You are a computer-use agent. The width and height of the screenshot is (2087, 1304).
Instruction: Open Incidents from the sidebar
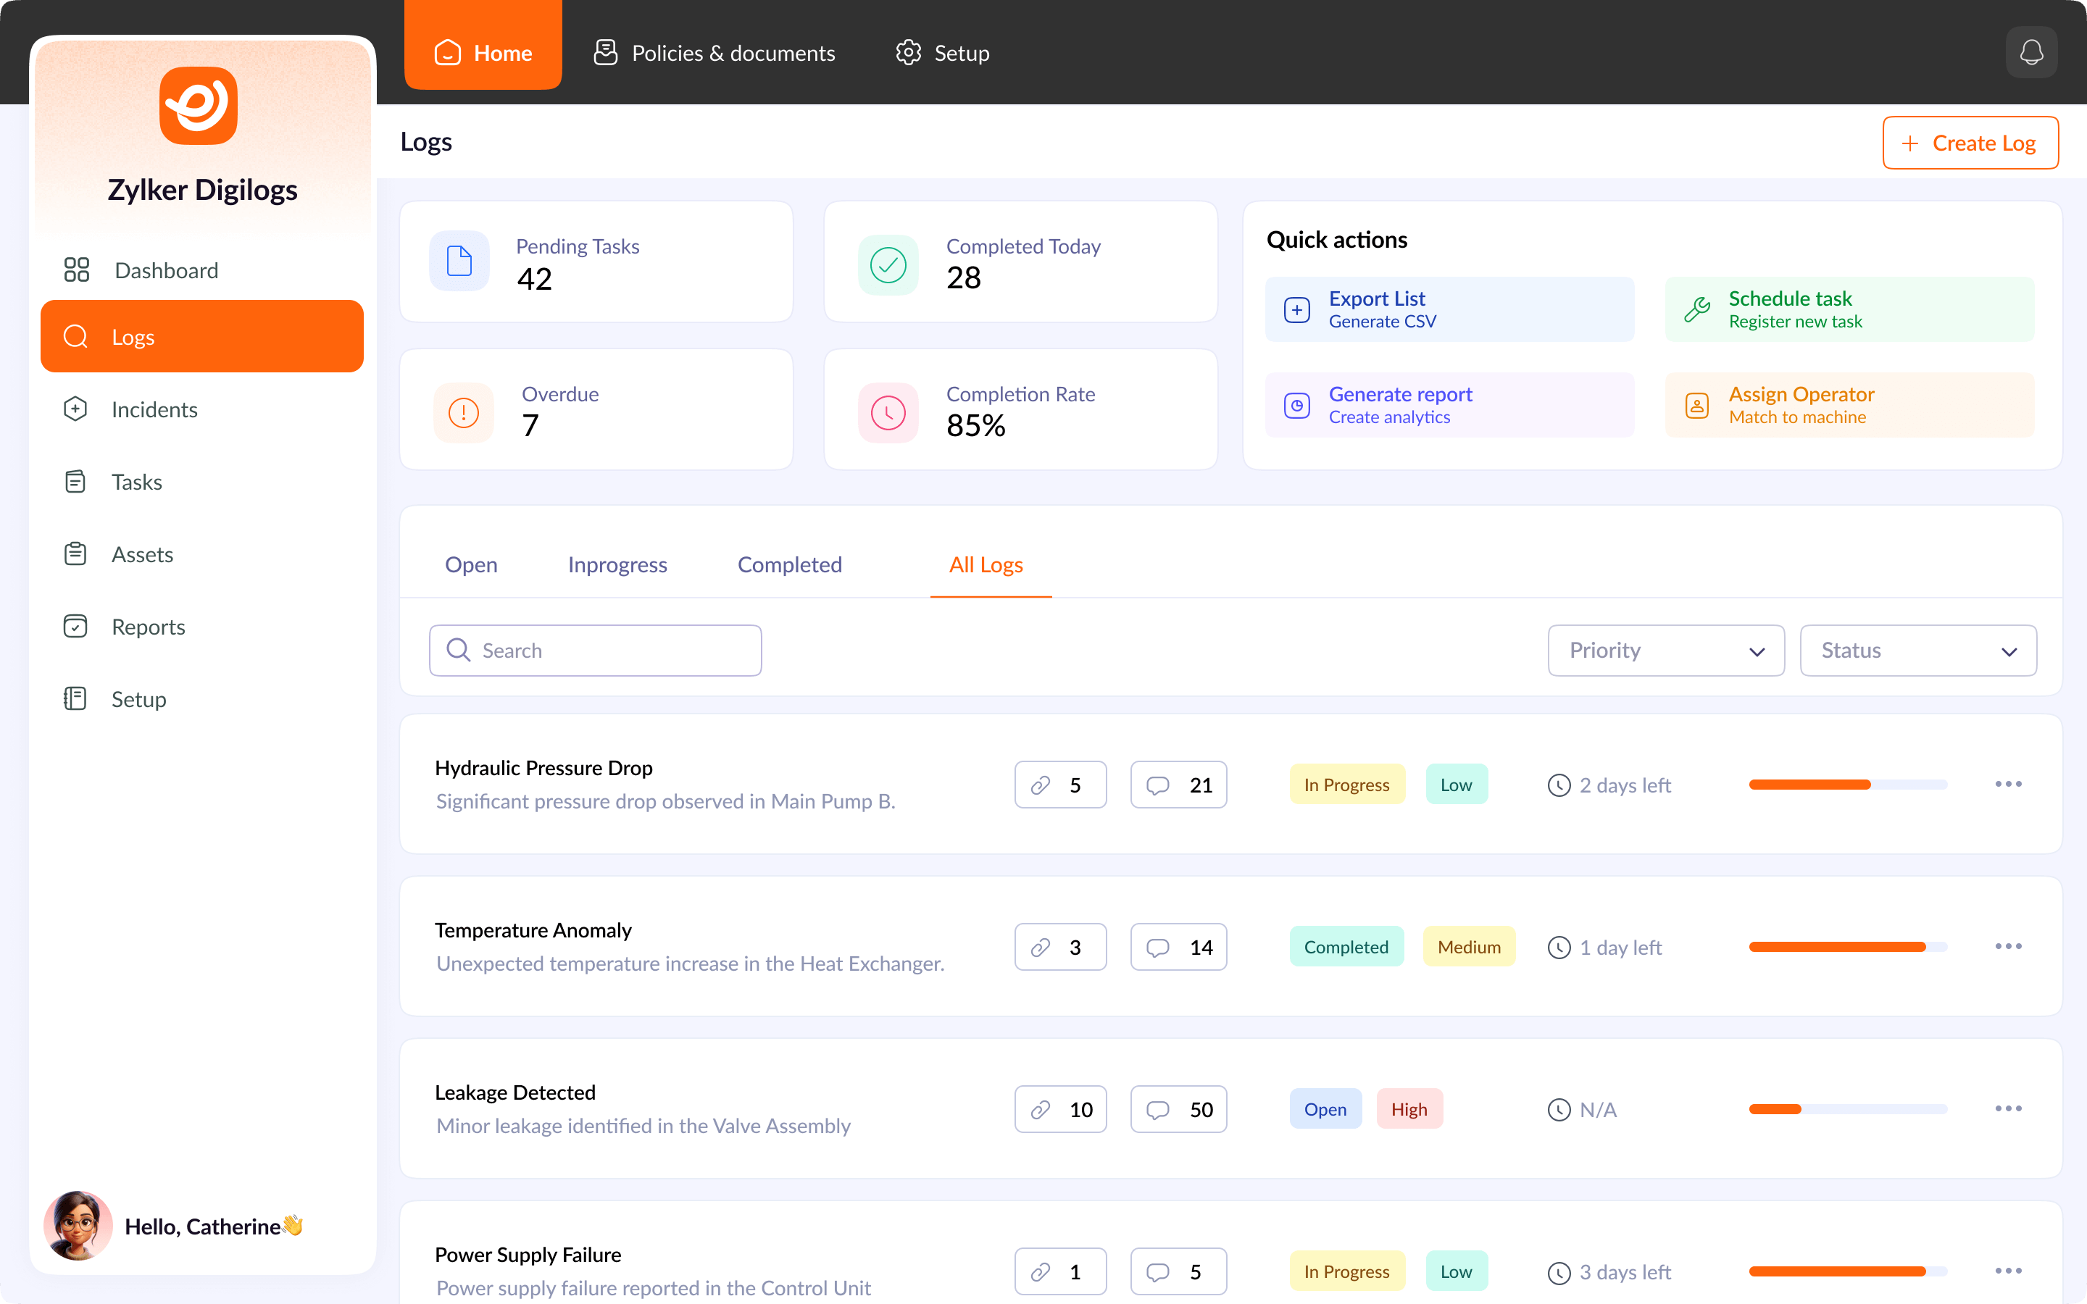coord(154,409)
